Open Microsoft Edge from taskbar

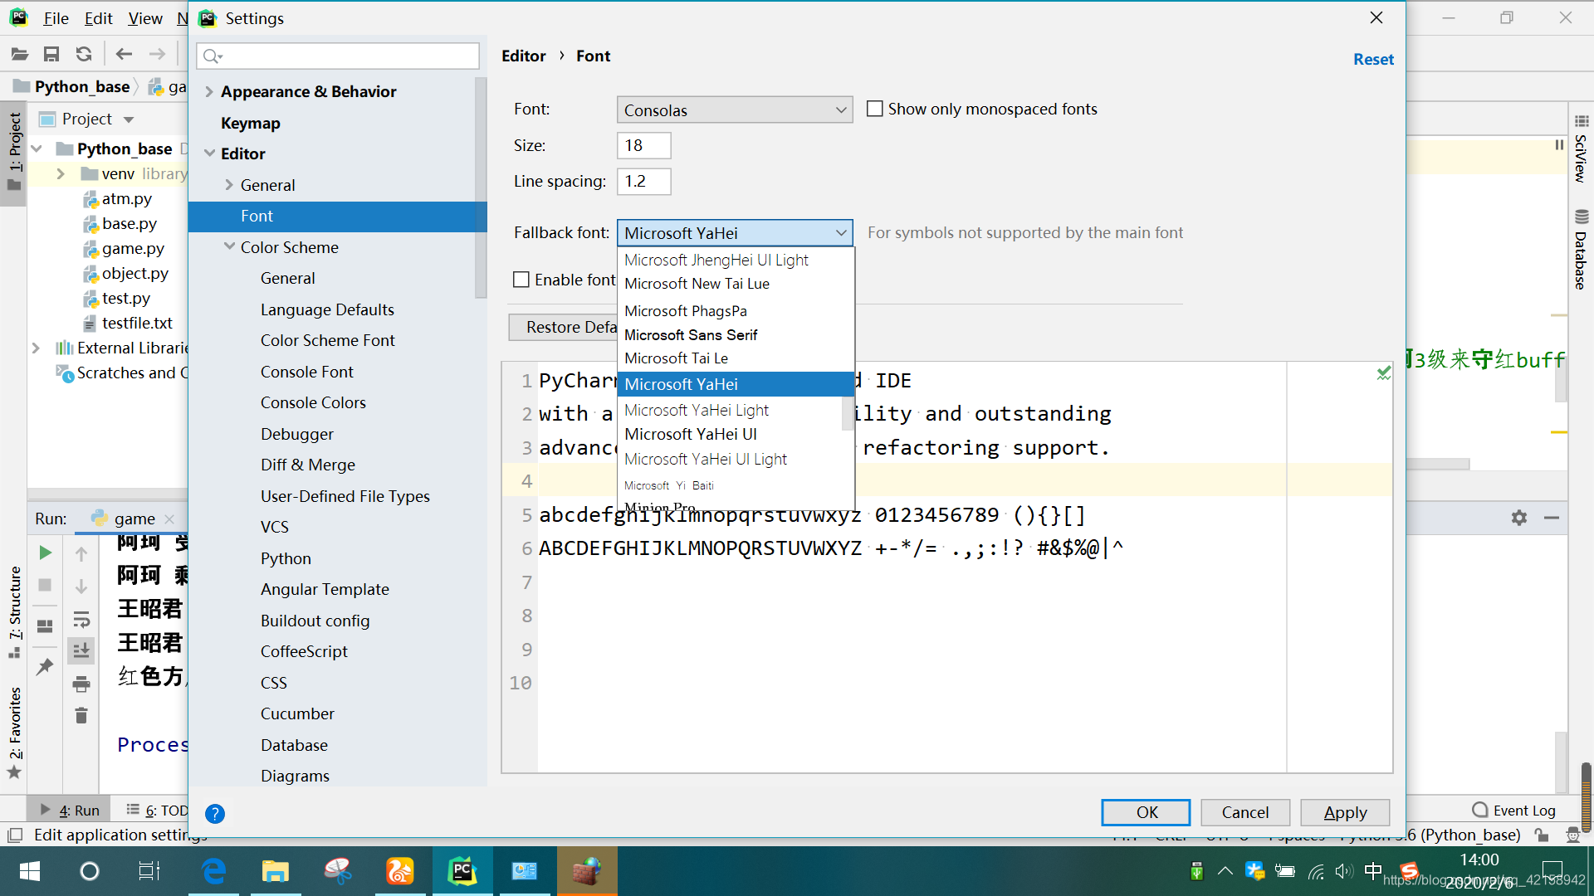pos(214,871)
